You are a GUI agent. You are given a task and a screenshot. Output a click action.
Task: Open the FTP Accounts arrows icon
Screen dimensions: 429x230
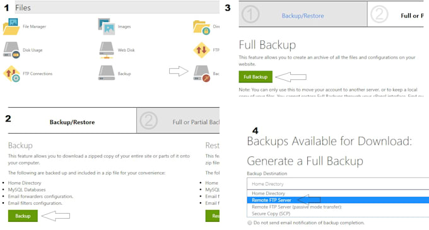[x=202, y=50]
